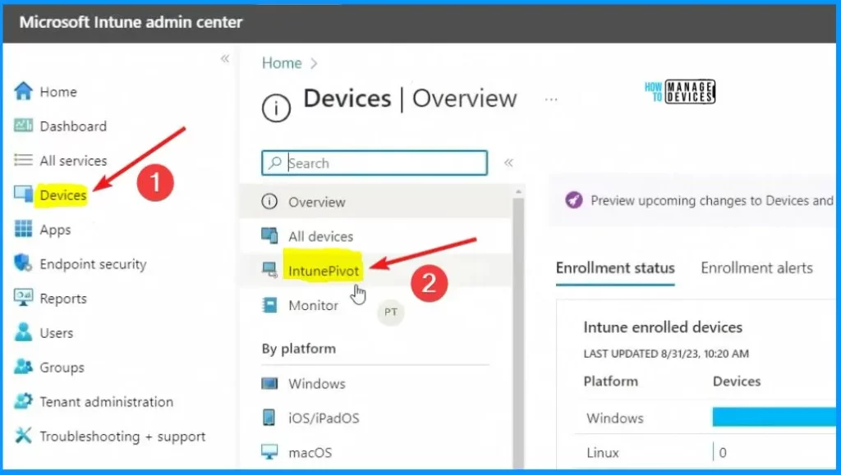
Task: Open Tenant administration
Action: click(106, 402)
